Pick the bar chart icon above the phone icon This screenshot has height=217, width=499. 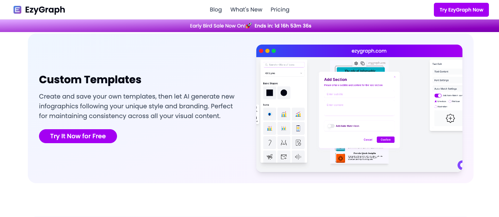(x=298, y=114)
